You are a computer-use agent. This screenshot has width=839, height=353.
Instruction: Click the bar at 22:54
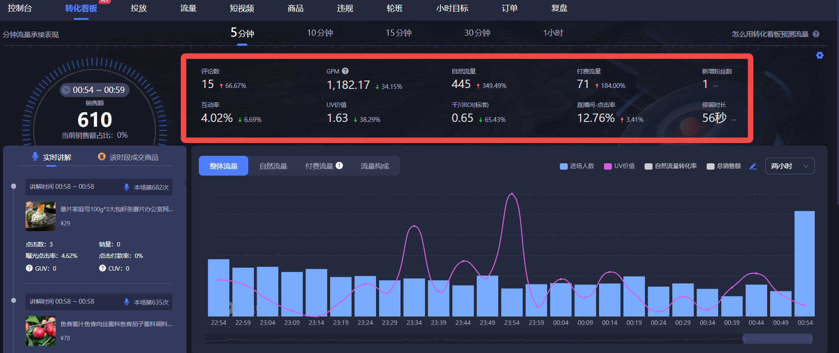(x=219, y=288)
